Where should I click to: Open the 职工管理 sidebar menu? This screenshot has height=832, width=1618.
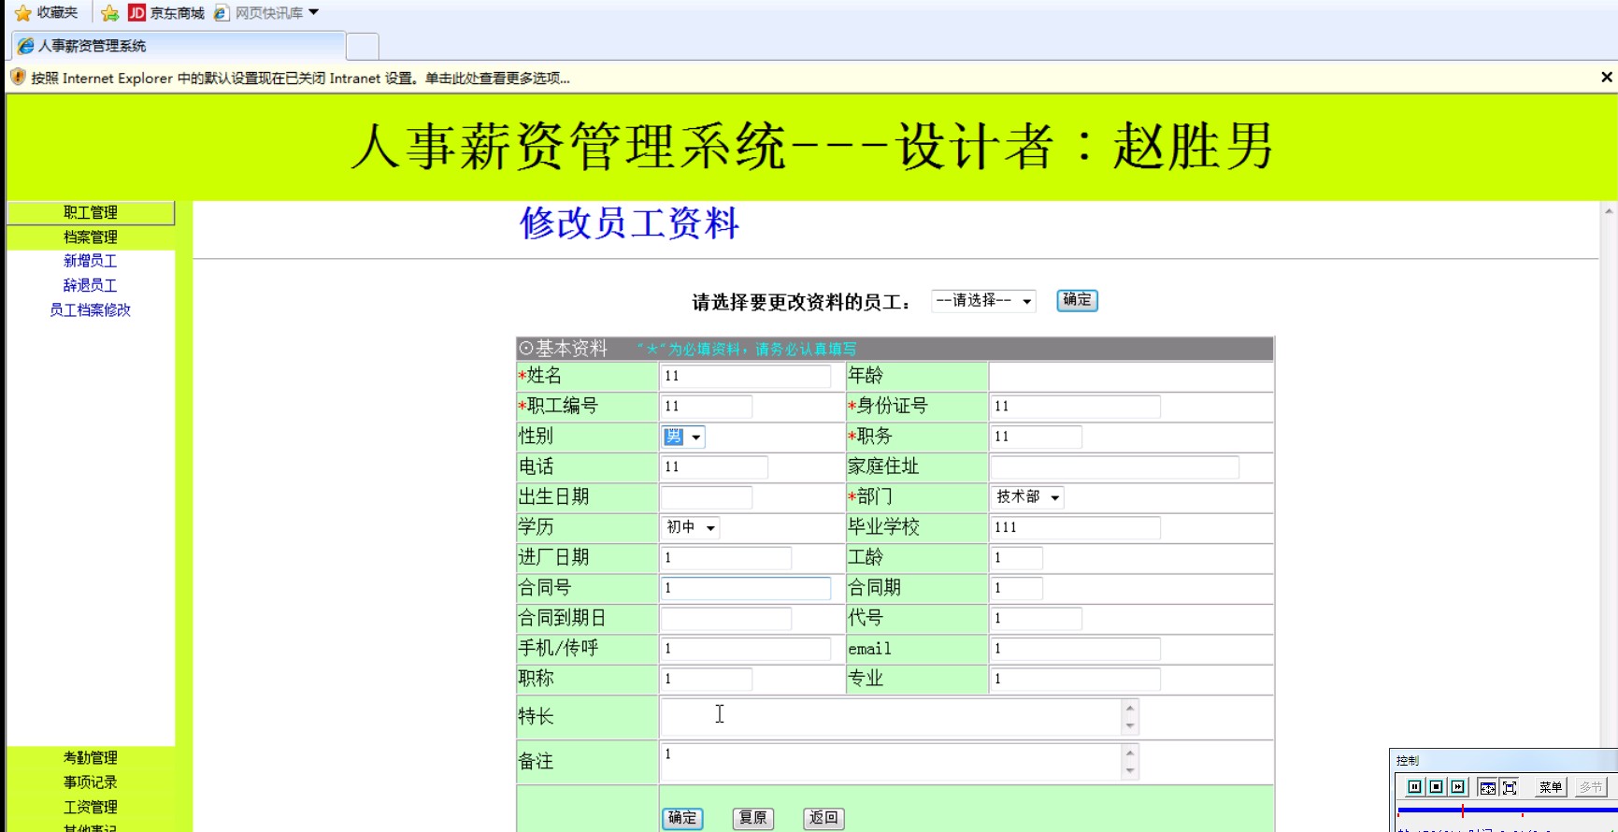pyautogui.click(x=91, y=212)
